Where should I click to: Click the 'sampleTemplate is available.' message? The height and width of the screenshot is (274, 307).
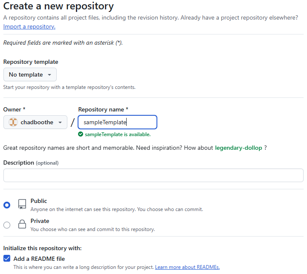(118, 134)
